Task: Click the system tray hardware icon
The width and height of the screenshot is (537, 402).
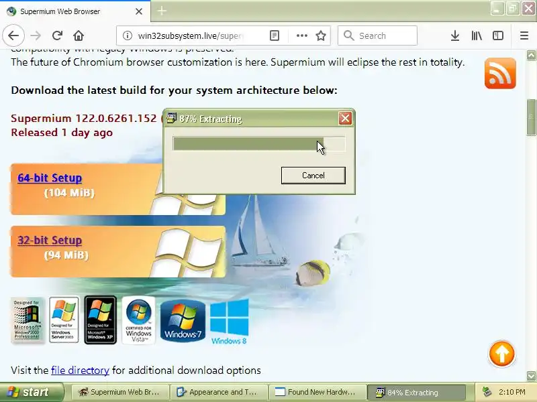Action: coord(487,392)
